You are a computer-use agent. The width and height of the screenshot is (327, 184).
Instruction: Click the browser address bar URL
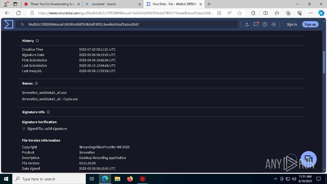pyautogui.click(x=125, y=13)
